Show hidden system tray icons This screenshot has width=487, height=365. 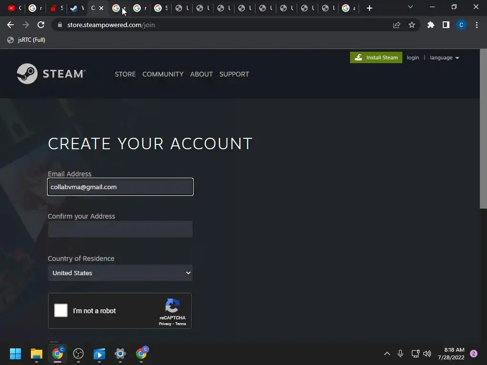click(x=387, y=354)
